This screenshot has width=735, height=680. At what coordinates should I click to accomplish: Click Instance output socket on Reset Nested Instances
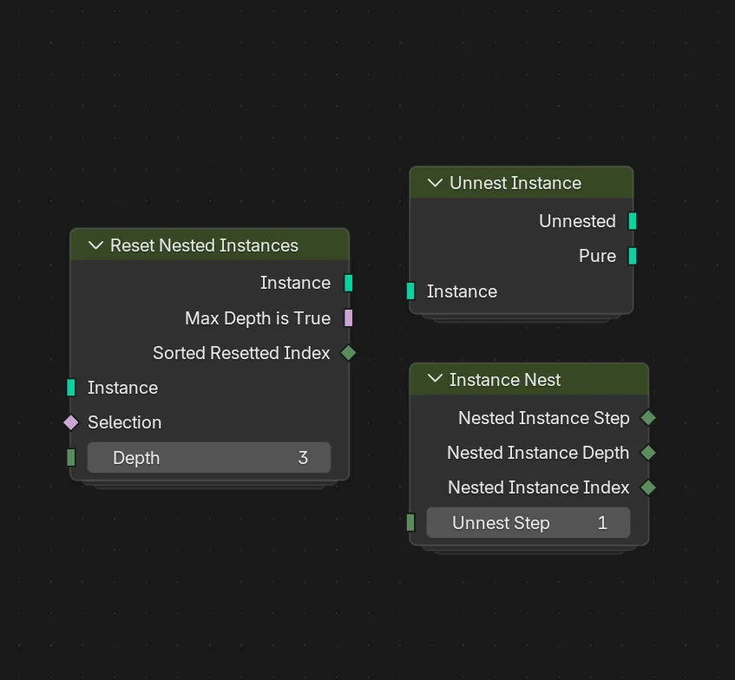(348, 283)
